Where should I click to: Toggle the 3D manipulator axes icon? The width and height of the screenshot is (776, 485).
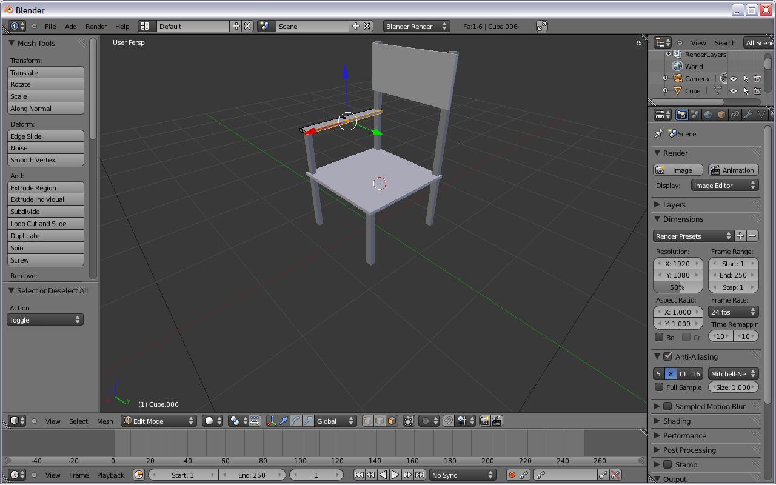point(272,421)
